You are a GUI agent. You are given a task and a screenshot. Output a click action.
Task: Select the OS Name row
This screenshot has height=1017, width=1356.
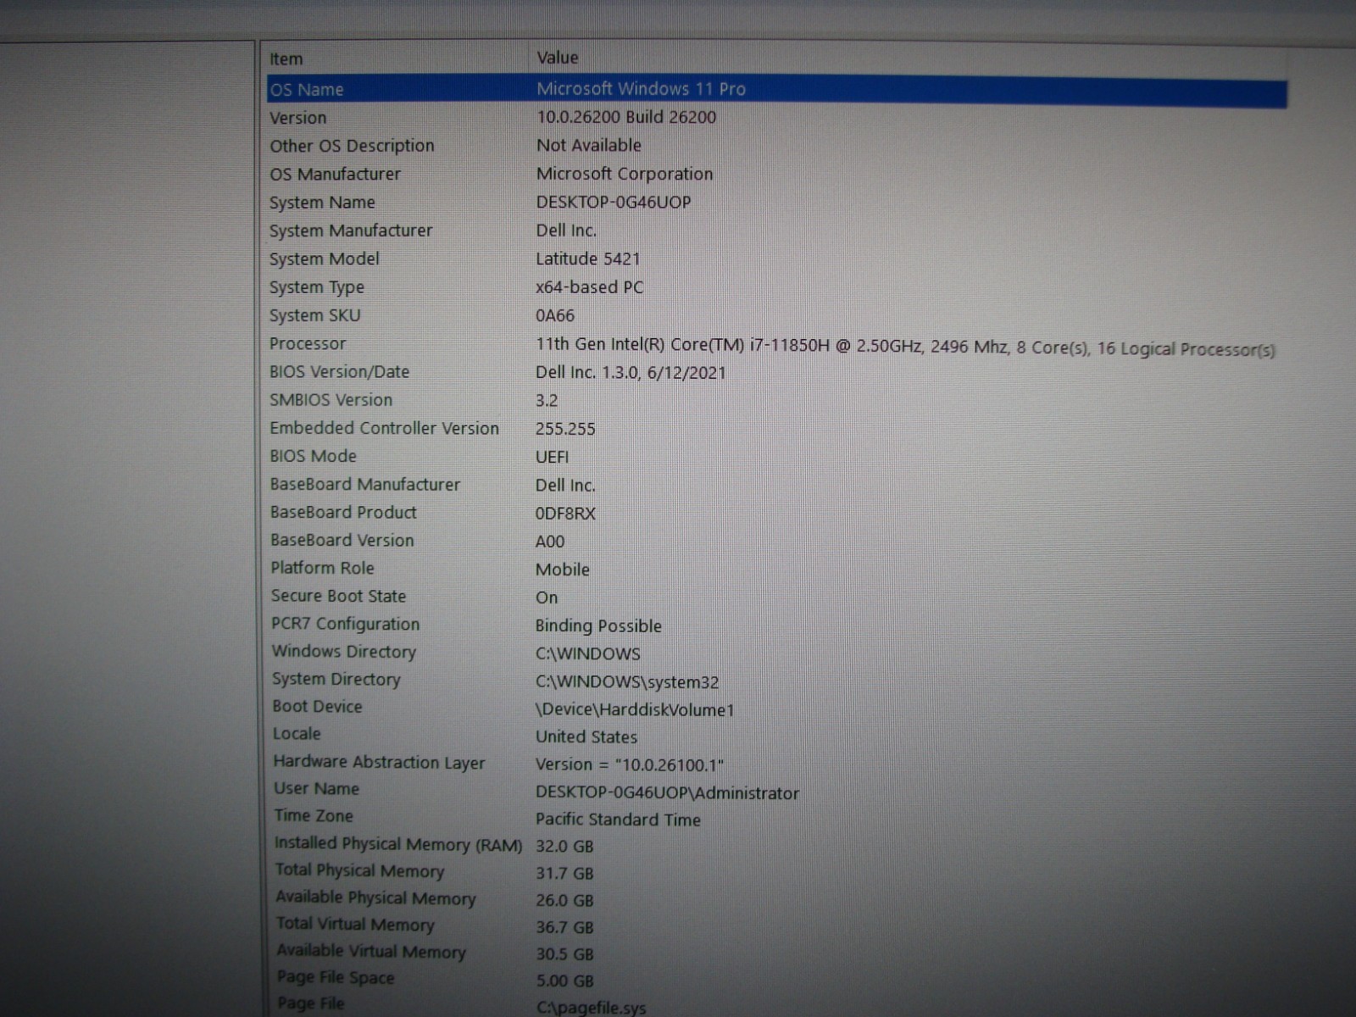[x=777, y=90]
